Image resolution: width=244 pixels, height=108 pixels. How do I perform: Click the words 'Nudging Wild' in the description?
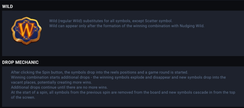pyautogui.click(x=192, y=26)
